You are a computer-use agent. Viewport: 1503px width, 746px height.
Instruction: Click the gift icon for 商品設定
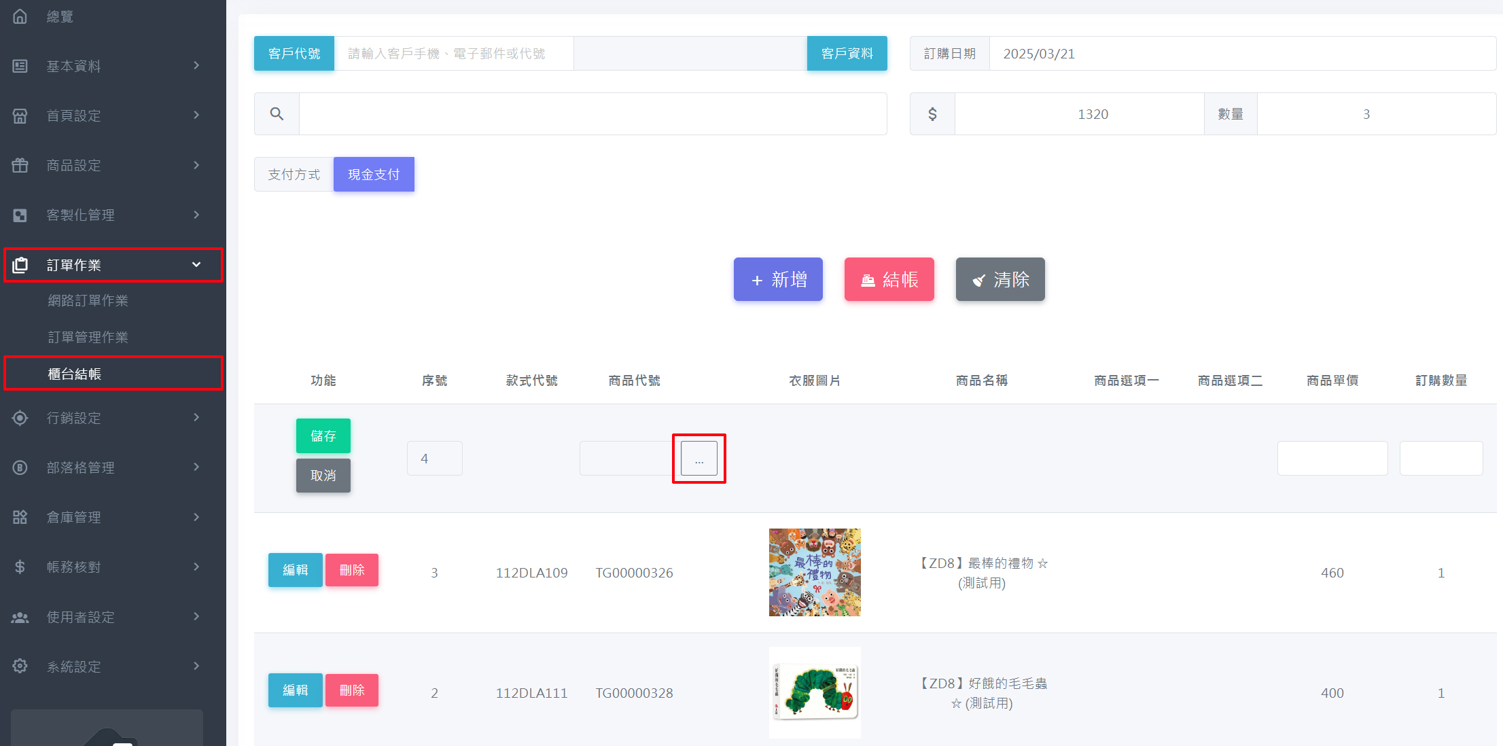click(x=20, y=165)
